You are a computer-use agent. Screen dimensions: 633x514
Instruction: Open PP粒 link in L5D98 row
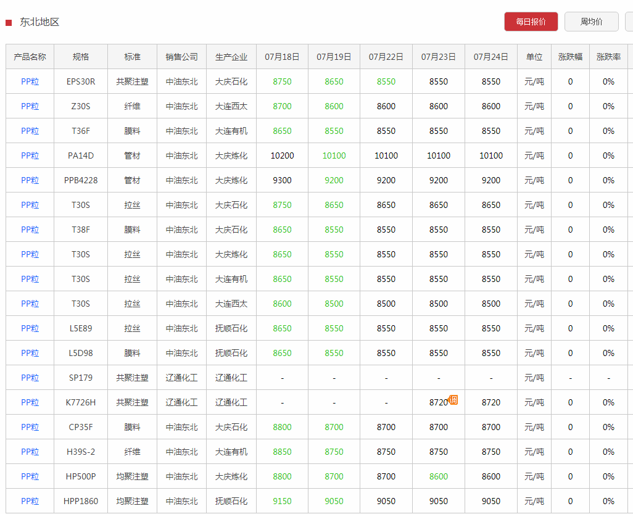(x=30, y=353)
